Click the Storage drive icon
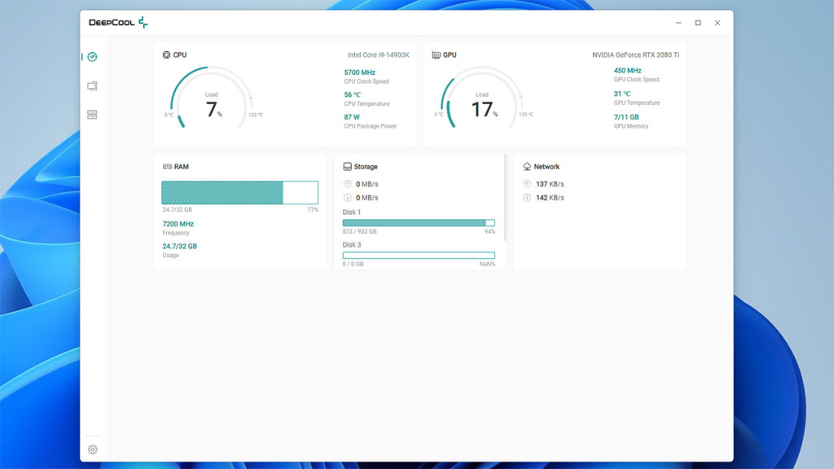Viewport: 834px width, 469px height. coord(348,167)
